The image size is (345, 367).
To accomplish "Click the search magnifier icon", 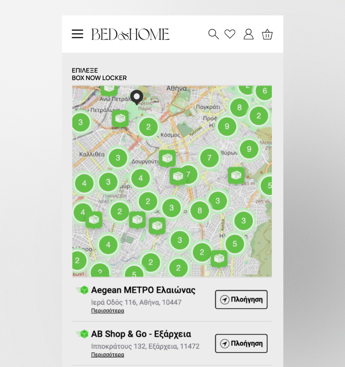I will [x=213, y=34].
